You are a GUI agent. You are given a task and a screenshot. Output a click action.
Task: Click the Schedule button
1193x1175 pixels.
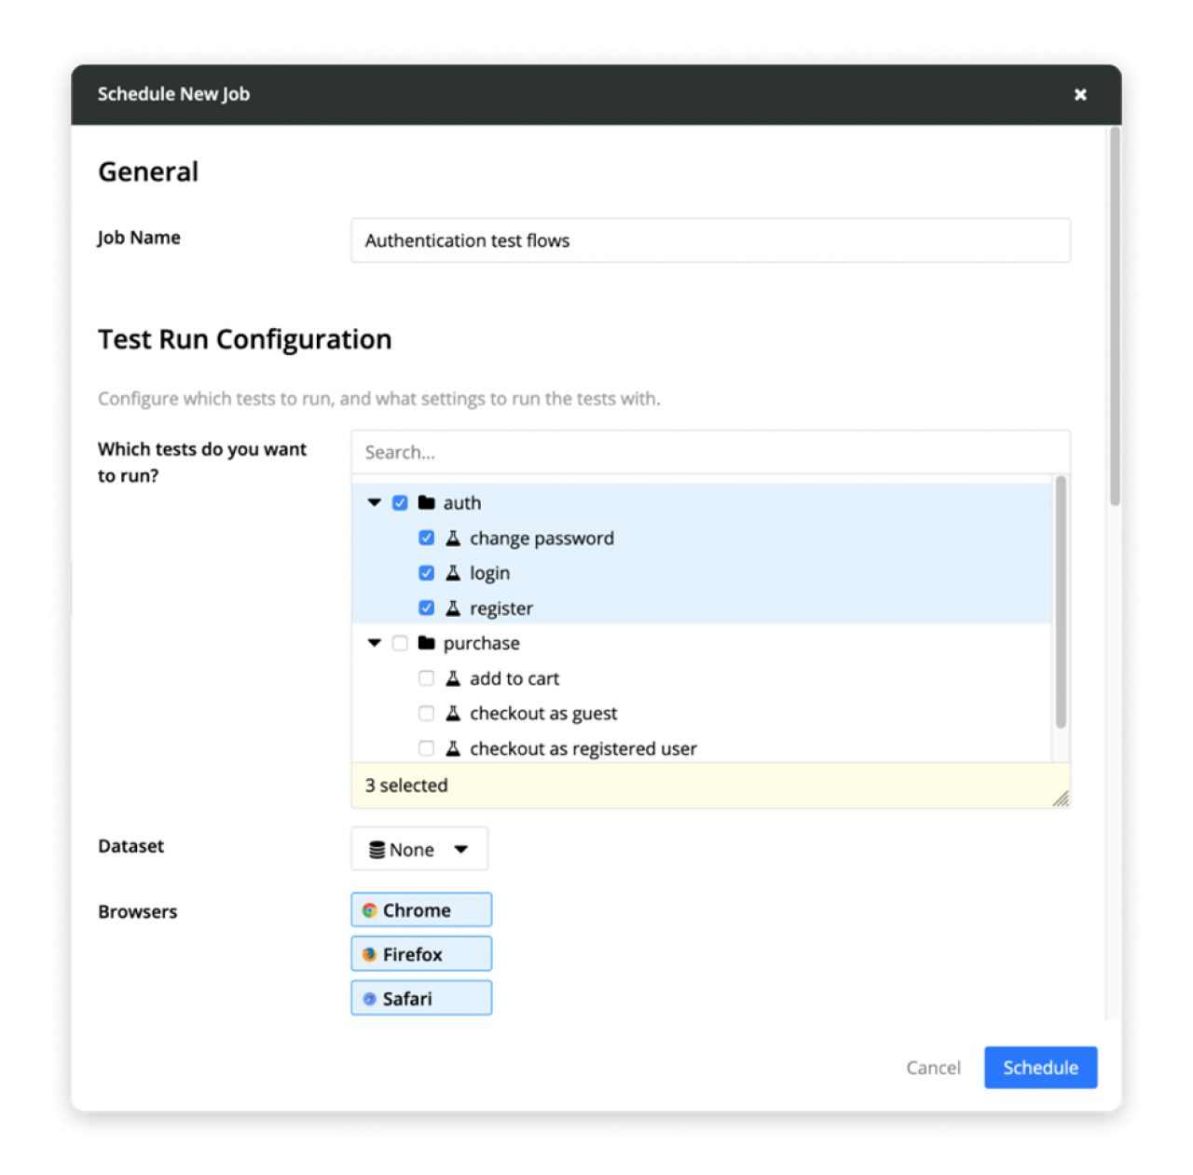tap(1040, 1068)
